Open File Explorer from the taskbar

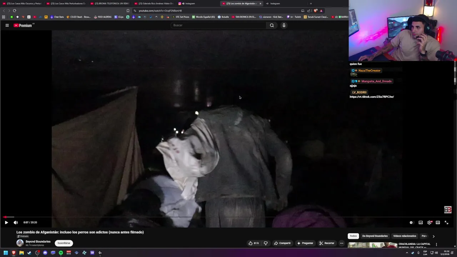click(21, 253)
